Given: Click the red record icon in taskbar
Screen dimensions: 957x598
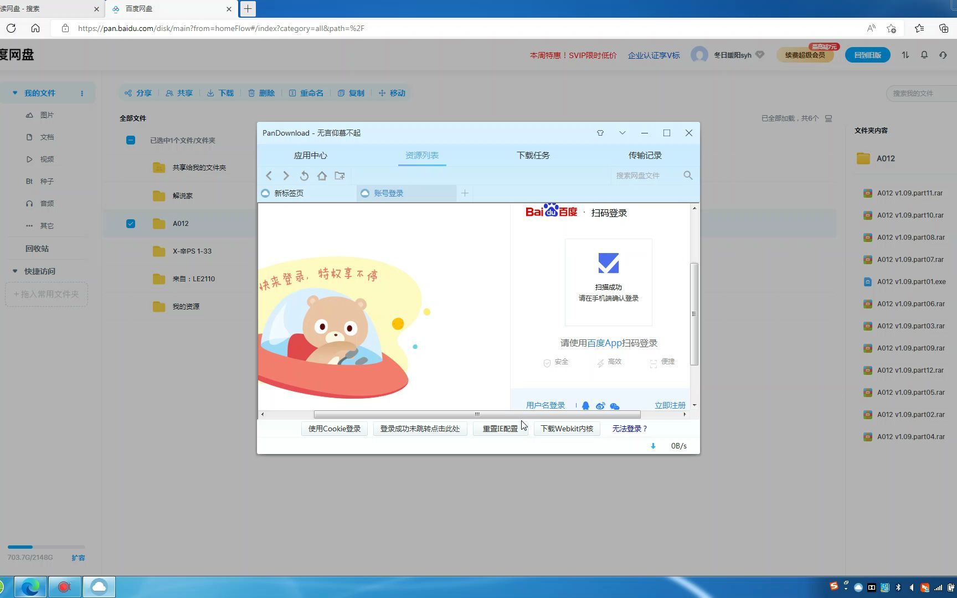Looking at the screenshot, I should coord(65,587).
